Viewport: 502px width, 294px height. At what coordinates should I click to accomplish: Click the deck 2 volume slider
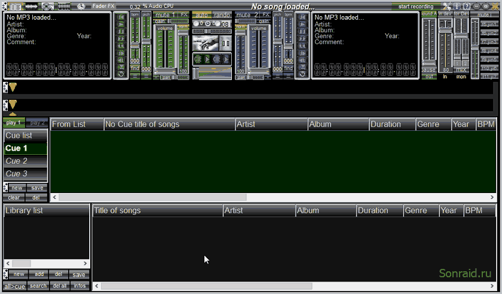coord(258,50)
